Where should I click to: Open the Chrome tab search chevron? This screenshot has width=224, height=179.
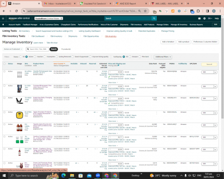(3, 4)
